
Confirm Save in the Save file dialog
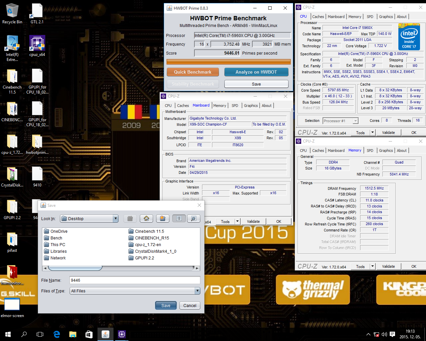pos(166,305)
